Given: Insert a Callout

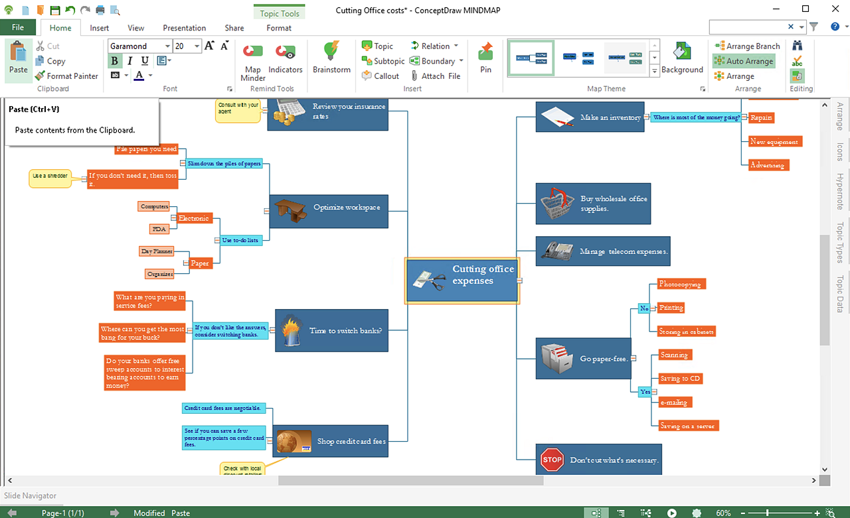Looking at the screenshot, I should coord(381,76).
